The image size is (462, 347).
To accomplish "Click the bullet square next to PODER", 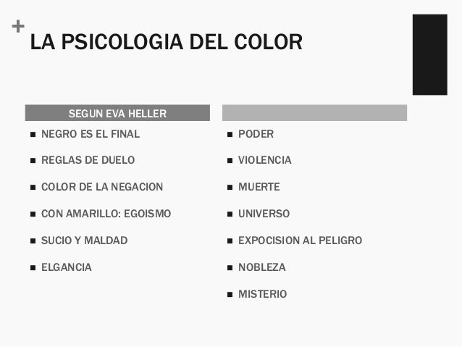I will (x=230, y=135).
